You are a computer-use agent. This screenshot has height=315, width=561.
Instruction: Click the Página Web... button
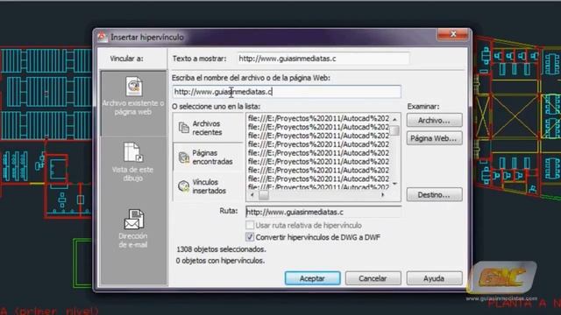(435, 138)
